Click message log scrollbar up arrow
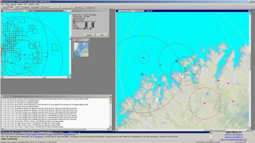Image resolution: width=255 pixels, height=143 pixels. 110,99
